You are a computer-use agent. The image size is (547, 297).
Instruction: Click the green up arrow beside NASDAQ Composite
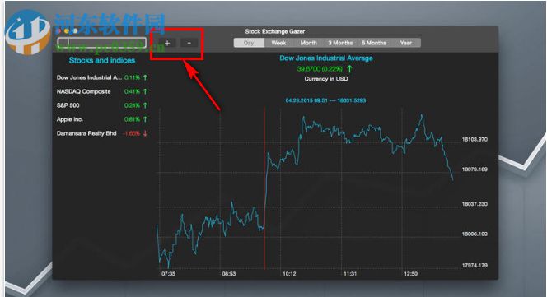tap(145, 91)
